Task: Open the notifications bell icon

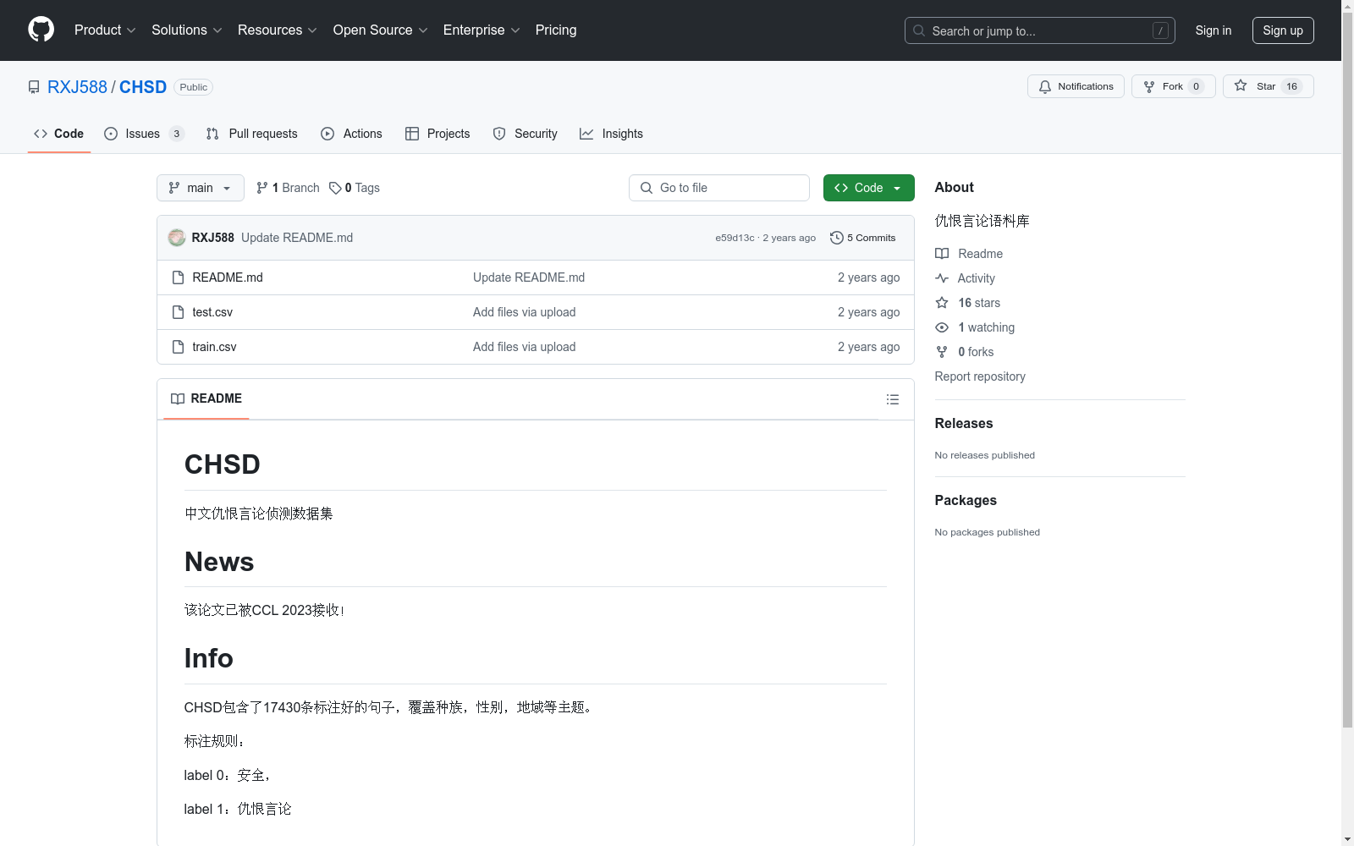Action: [1045, 86]
